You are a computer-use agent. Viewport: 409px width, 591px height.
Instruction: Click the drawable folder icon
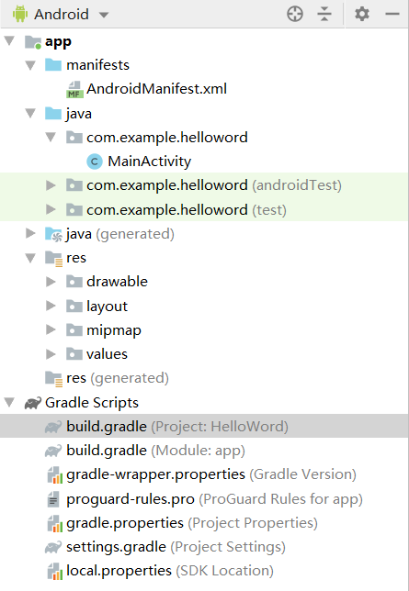point(74,282)
